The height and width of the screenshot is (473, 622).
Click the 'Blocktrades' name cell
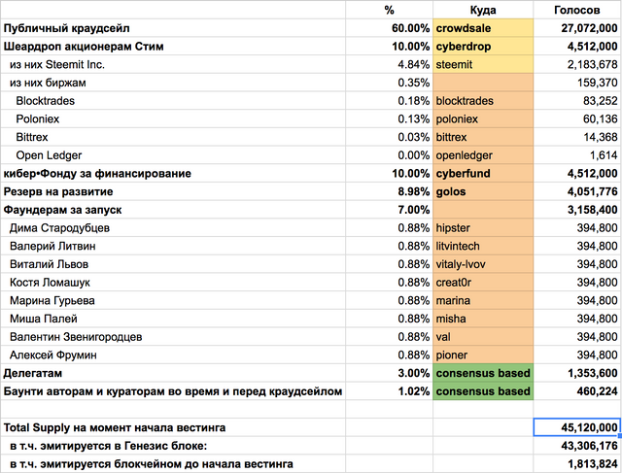173,101
